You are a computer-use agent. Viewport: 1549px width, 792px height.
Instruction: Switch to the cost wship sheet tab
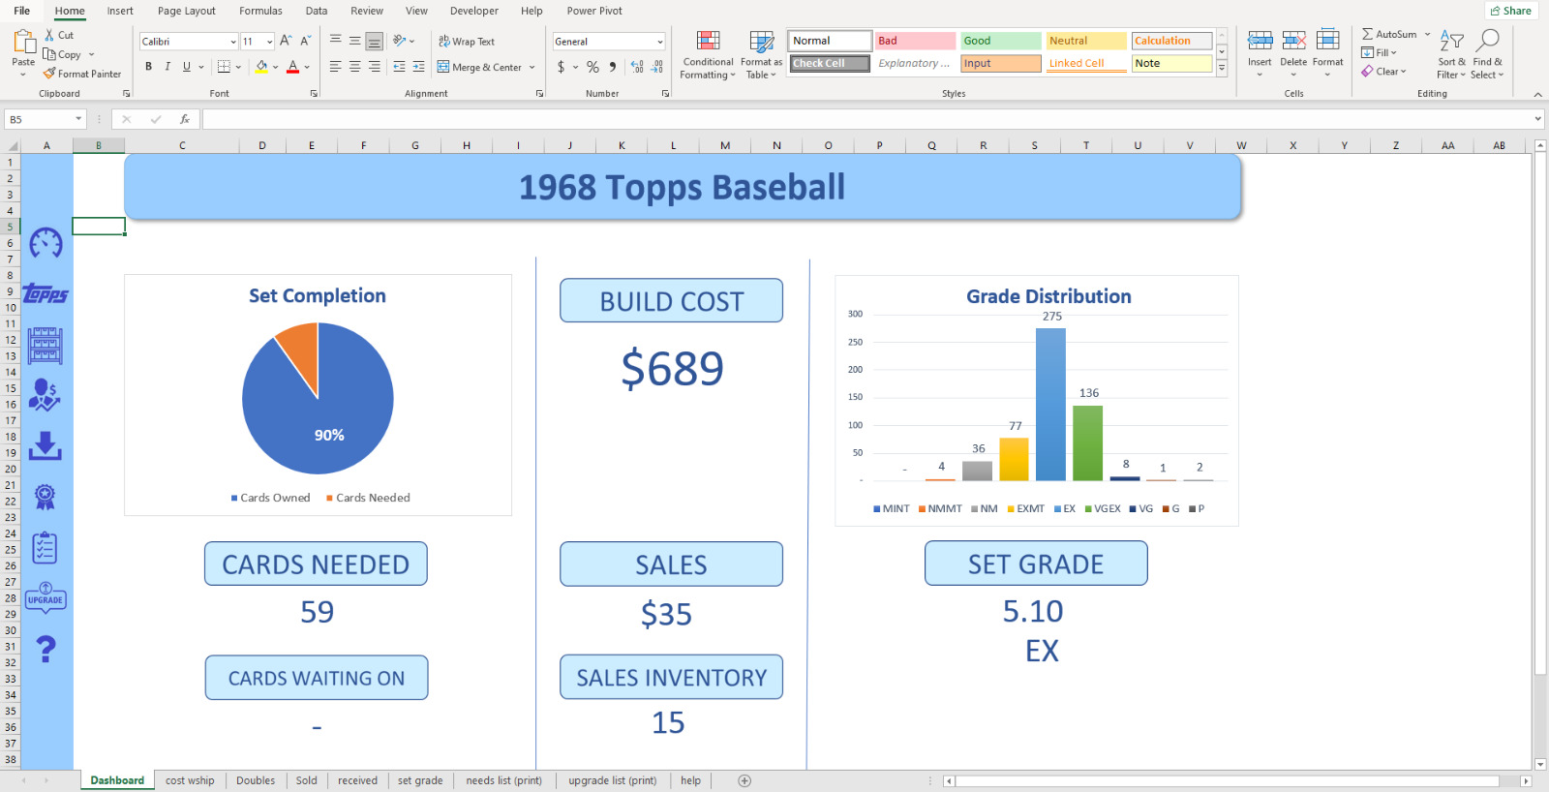click(x=190, y=780)
